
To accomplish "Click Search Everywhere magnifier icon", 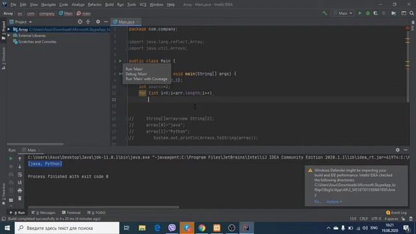I will (411, 13).
